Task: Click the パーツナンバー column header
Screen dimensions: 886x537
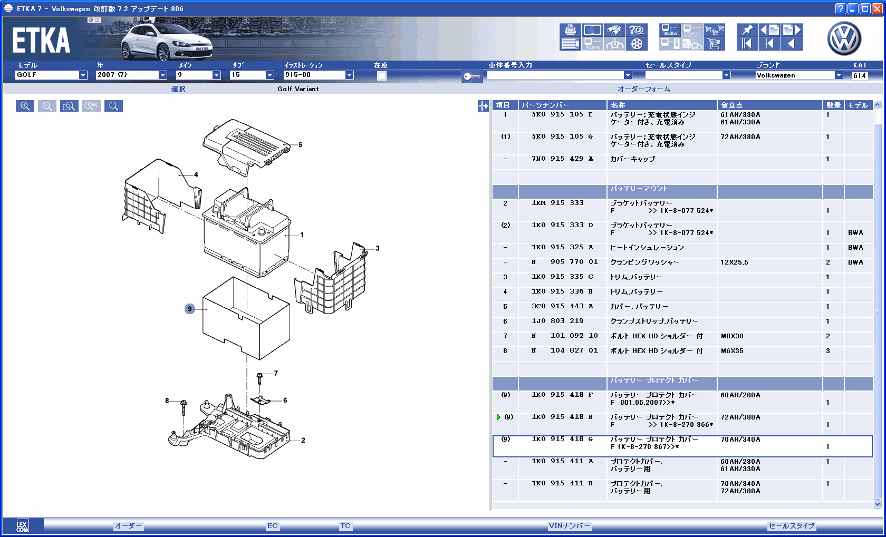Action: click(x=562, y=105)
